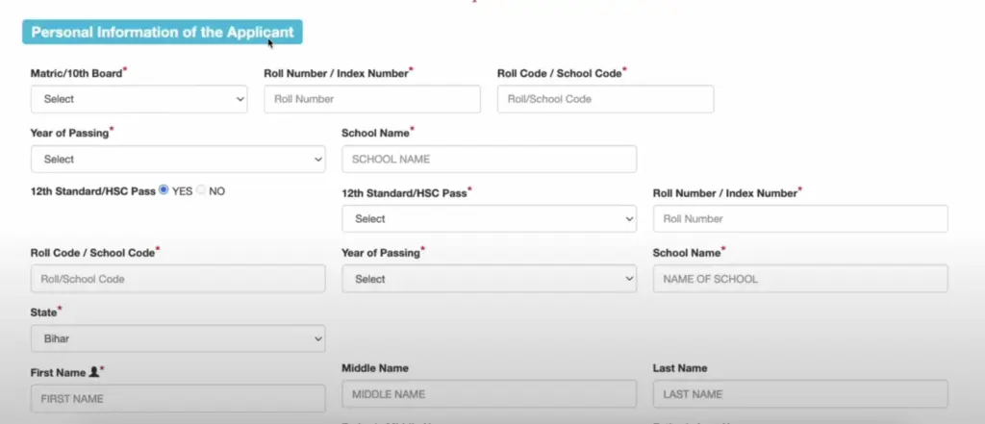Click the 10th Roll/School Code field
985x424 pixels.
point(605,99)
